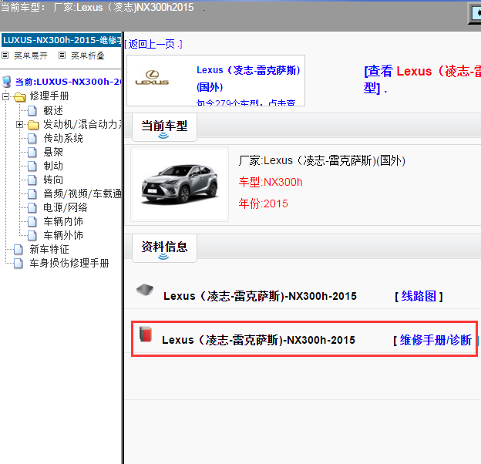Click the 当前车型 header bar text at top
The height and width of the screenshot is (464, 481).
pyautogui.click(x=98, y=8)
